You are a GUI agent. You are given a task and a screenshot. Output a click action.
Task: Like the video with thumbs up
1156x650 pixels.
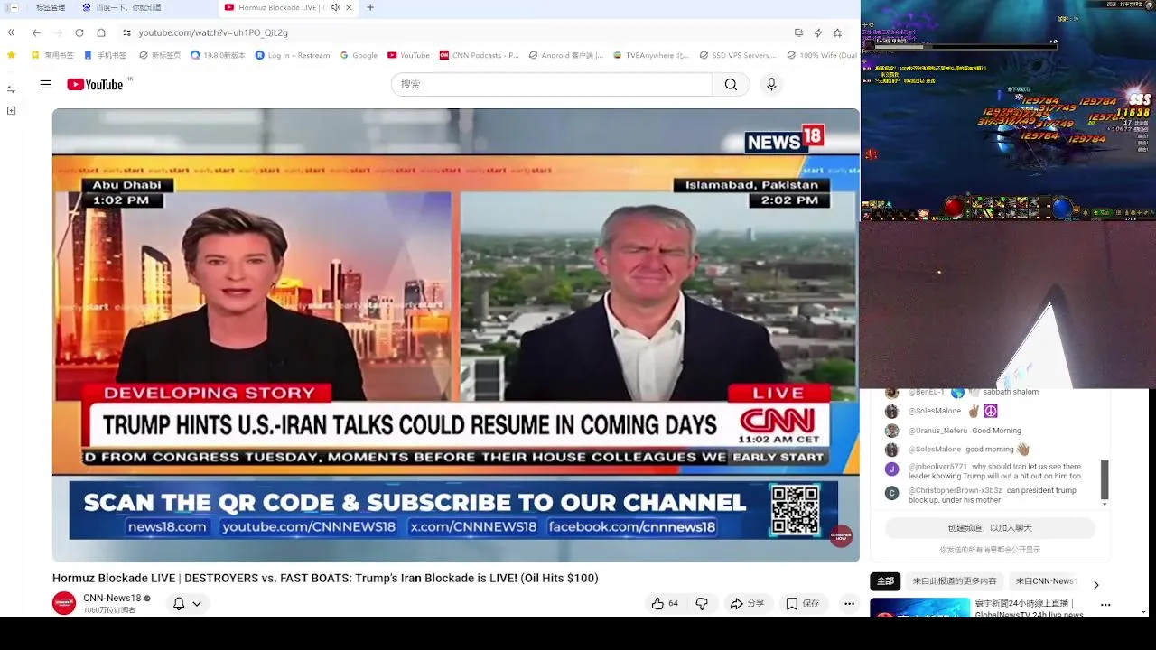[x=665, y=603]
